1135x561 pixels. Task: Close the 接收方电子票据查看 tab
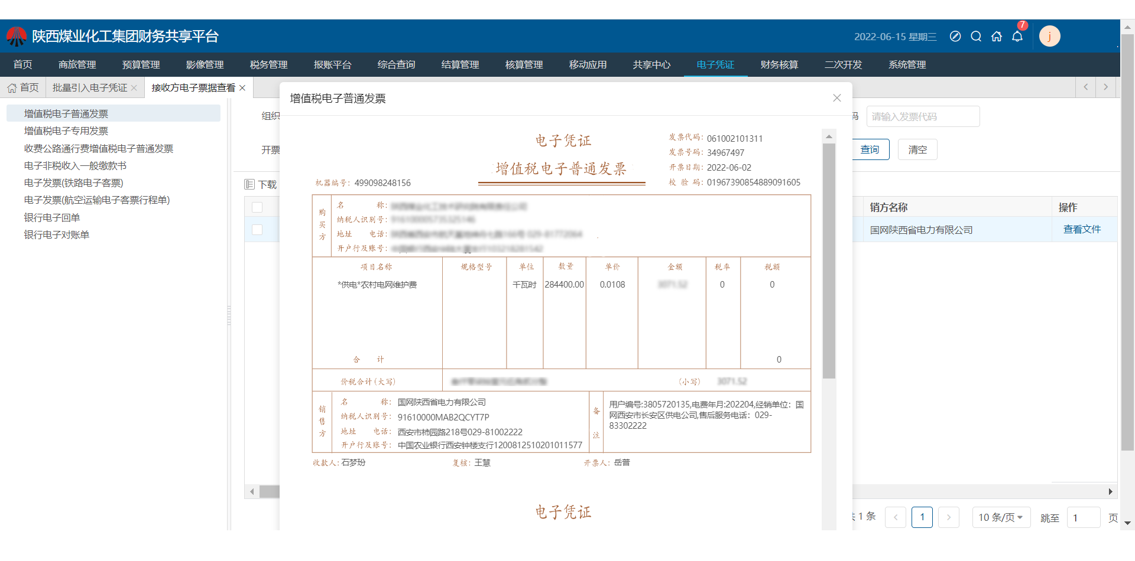[x=242, y=88]
